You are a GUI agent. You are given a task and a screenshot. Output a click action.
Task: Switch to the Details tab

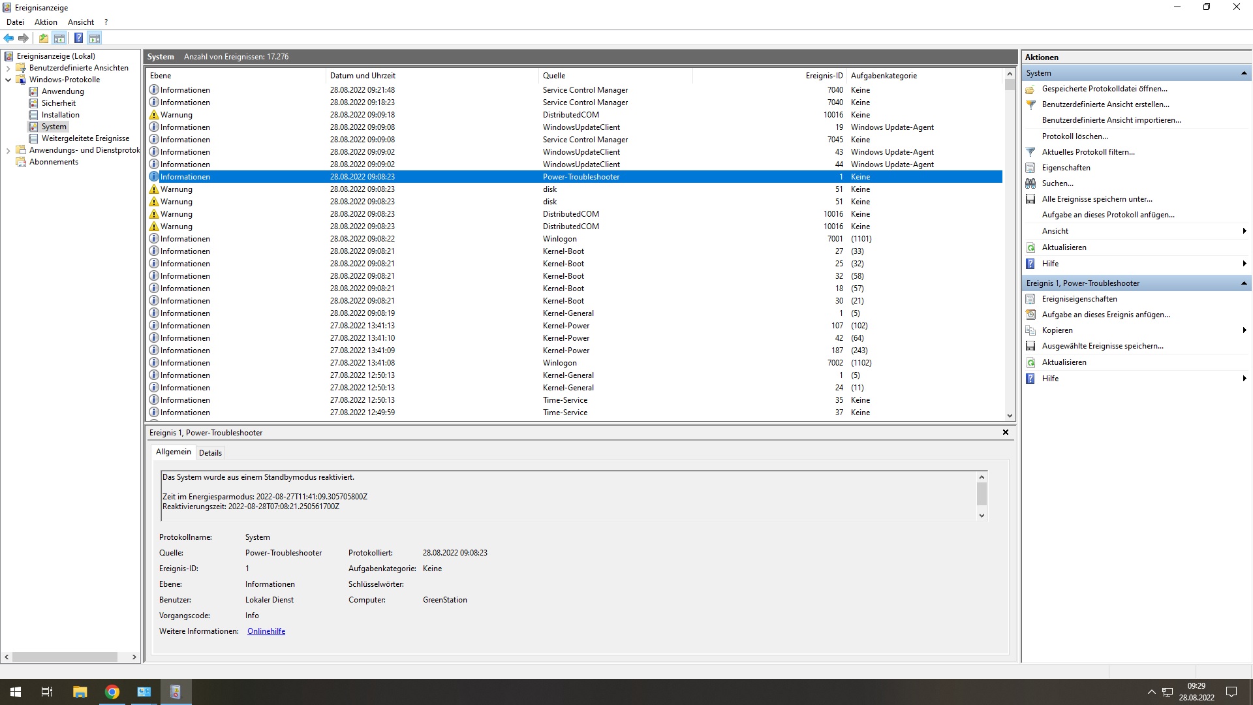tap(210, 452)
